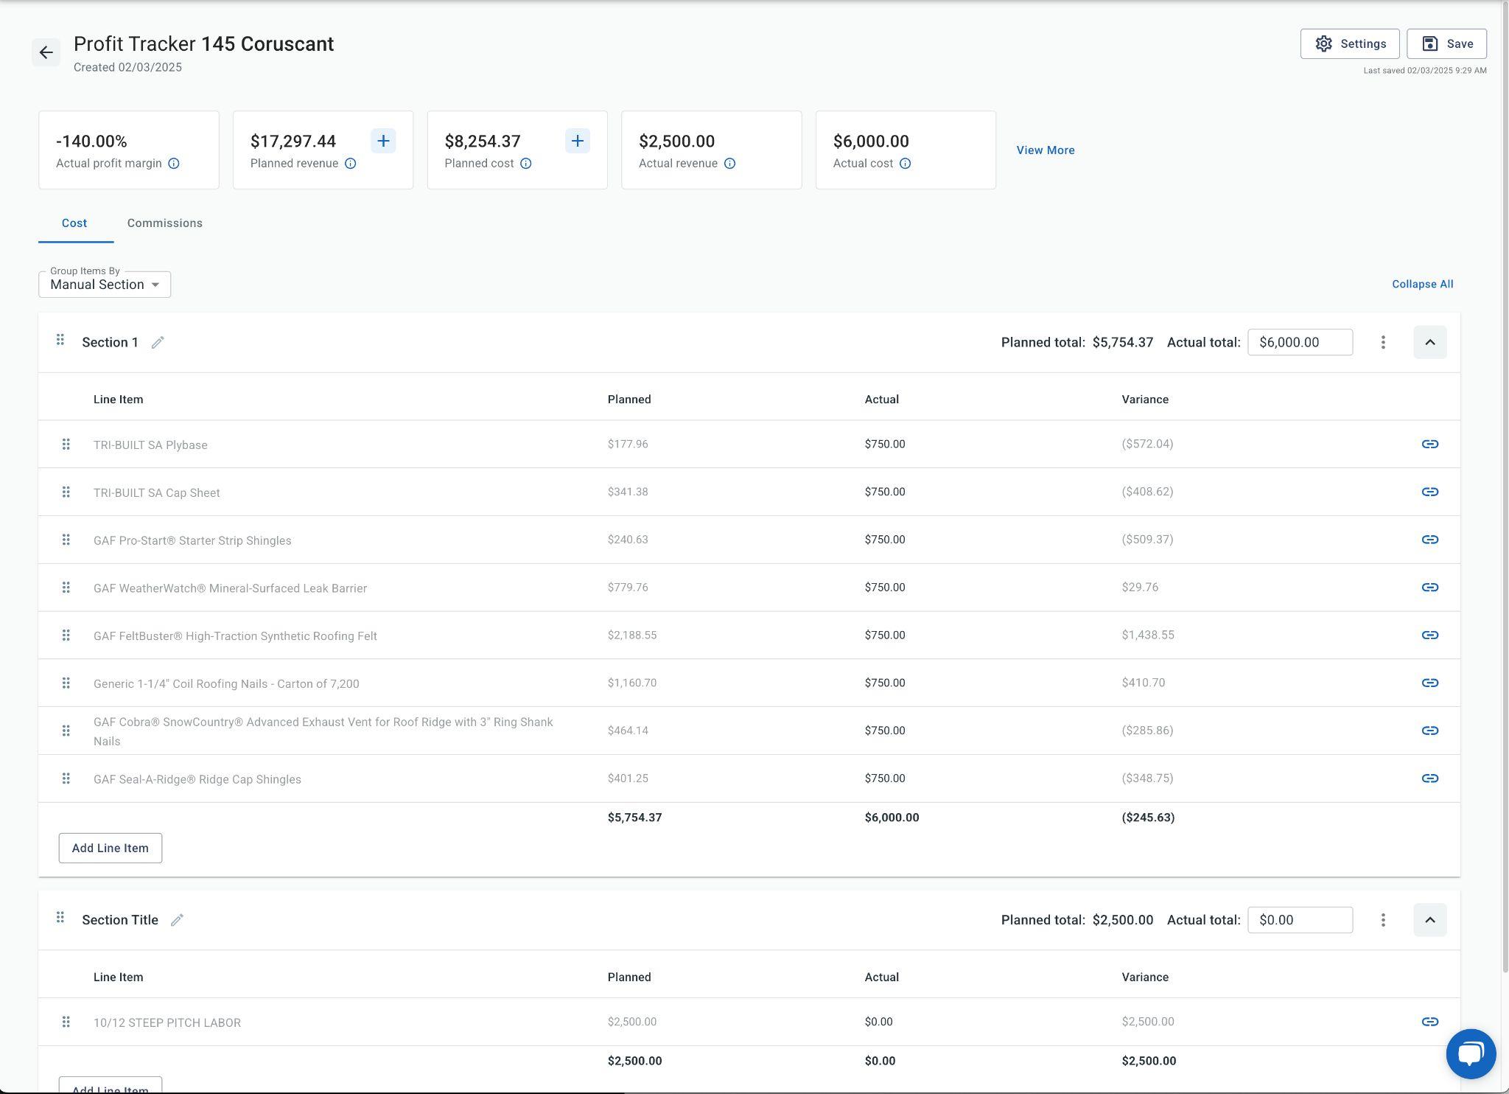Click the plus icon on Planned cost
The width and height of the screenshot is (1509, 1094).
[x=578, y=141]
